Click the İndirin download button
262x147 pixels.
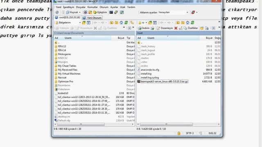tap(144, 28)
